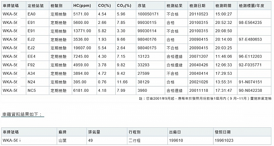Select serial number 3960
Screen dimensions: 274x146
[x=142, y=90]
